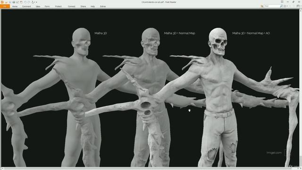Click the Open file icon in quick access toolbar
This screenshot has width=302, height=170.
pyautogui.click(x=6, y=2)
